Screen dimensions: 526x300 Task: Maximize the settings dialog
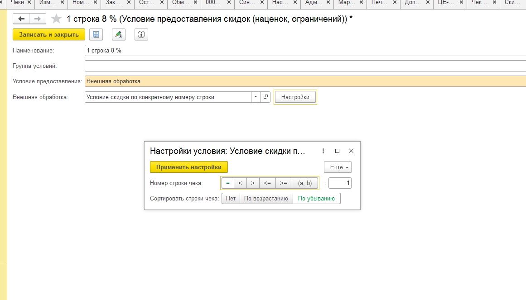(x=337, y=151)
